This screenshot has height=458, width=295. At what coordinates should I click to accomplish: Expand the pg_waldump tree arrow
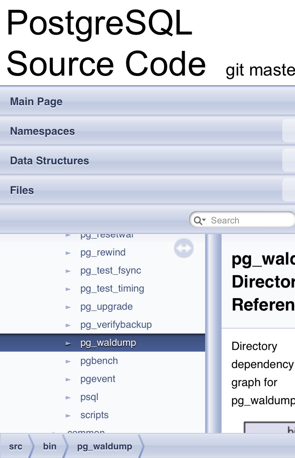click(x=68, y=343)
